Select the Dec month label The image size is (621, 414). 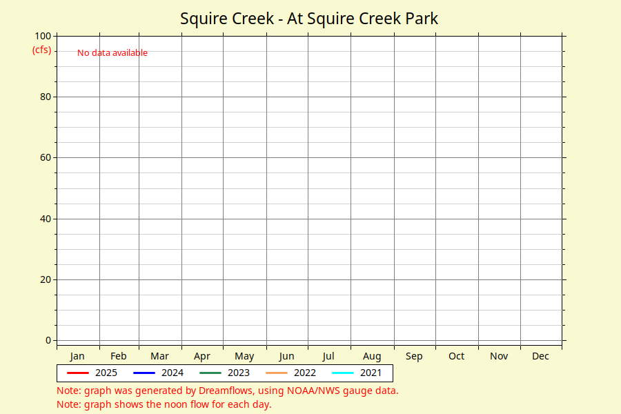(540, 356)
